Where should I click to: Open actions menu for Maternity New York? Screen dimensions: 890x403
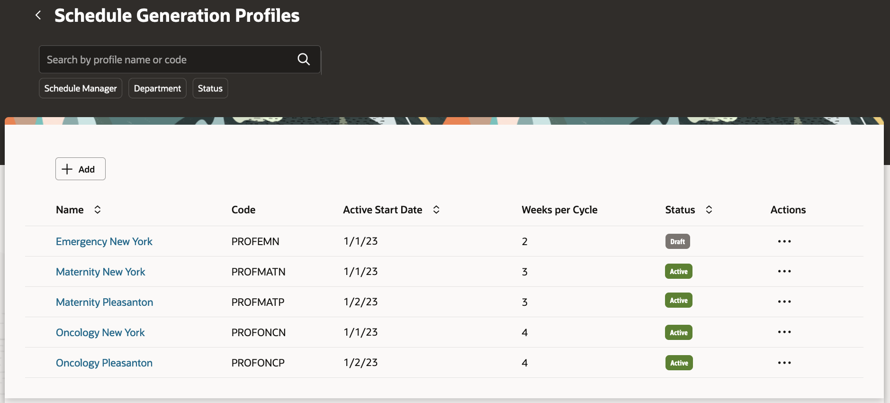(x=784, y=272)
